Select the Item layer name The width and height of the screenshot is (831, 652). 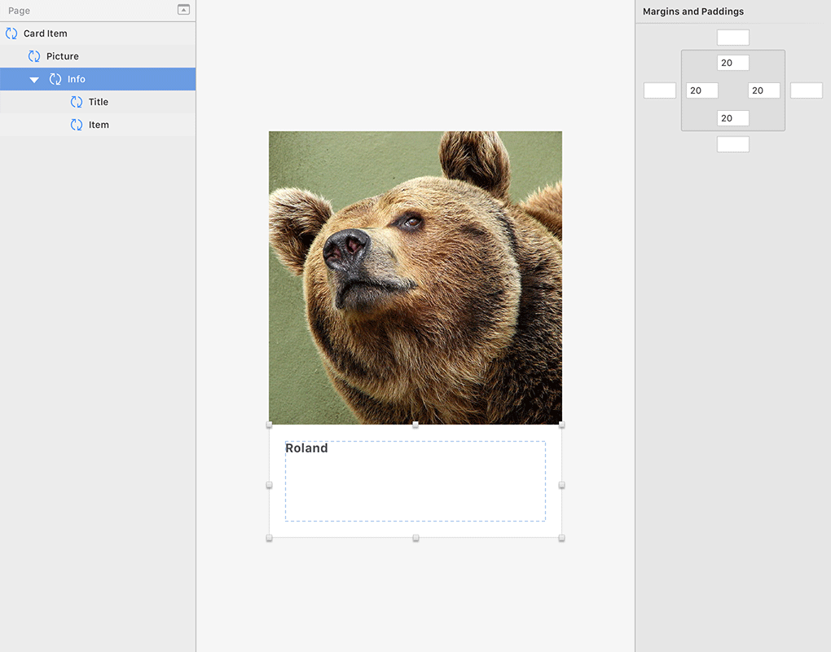[99, 125]
